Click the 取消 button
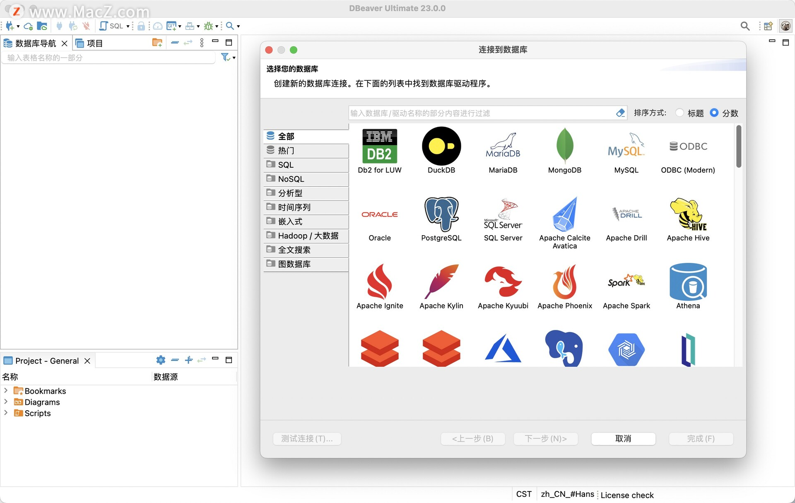 point(623,438)
